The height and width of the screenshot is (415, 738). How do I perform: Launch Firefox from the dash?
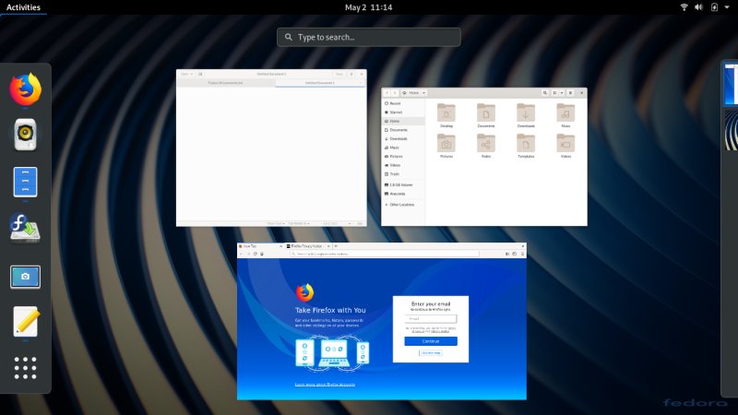click(x=26, y=89)
